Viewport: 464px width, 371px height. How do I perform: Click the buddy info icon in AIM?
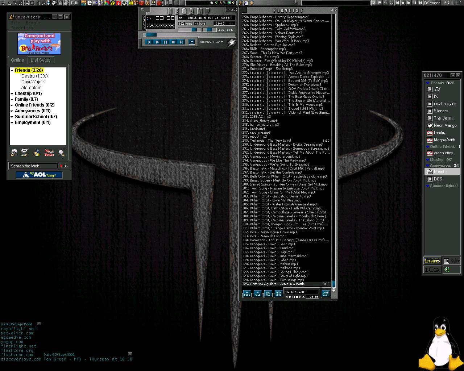pos(37,153)
